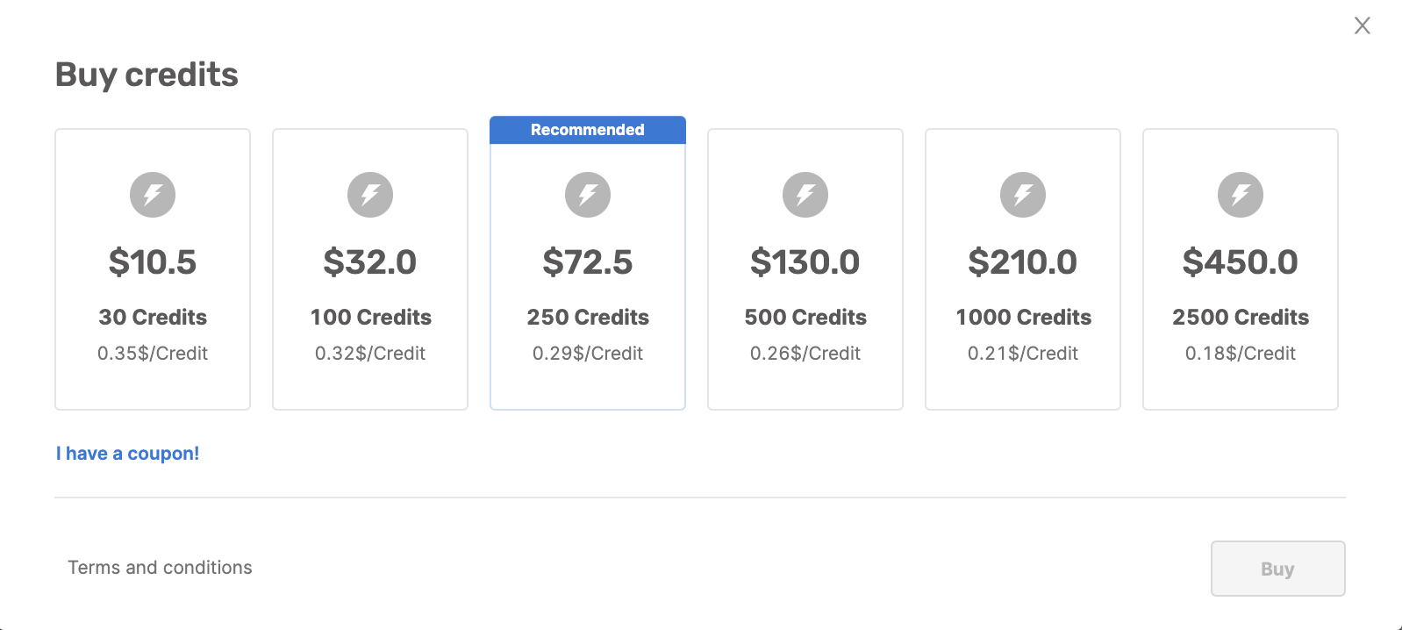
Task: Open Terms and conditions
Action: click(160, 568)
